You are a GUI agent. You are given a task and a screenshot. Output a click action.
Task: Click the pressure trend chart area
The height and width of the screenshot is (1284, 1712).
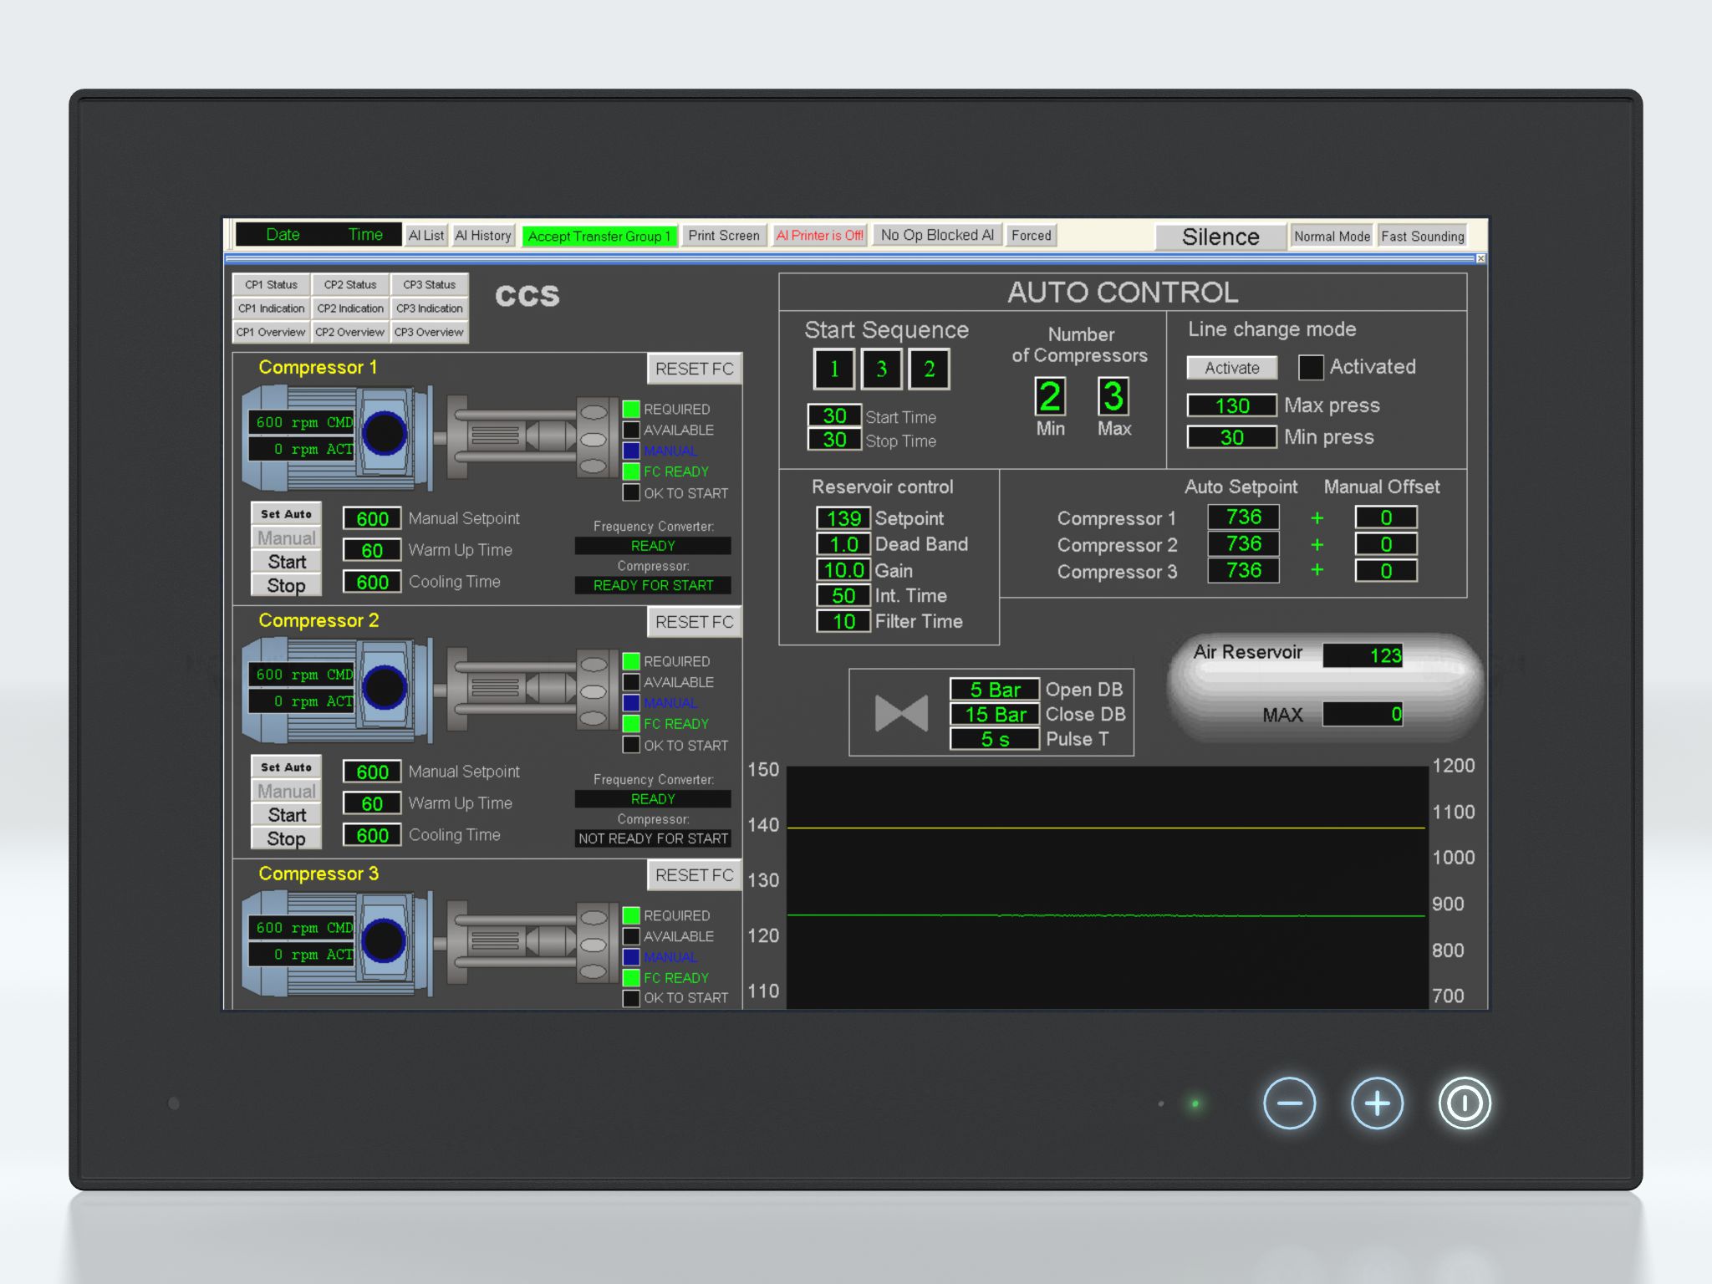coord(1106,886)
